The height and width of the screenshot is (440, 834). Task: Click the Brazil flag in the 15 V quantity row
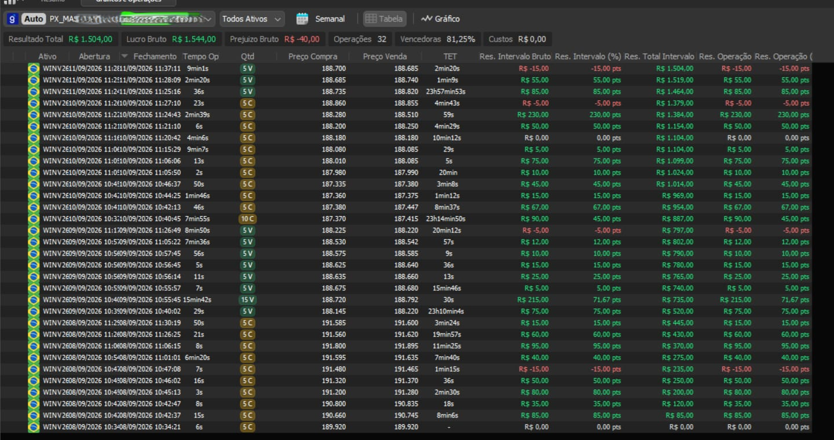click(x=34, y=300)
